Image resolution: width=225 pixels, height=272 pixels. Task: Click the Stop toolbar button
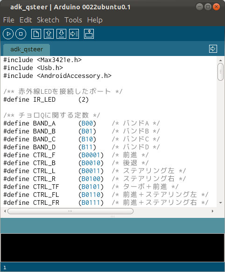point(21,34)
